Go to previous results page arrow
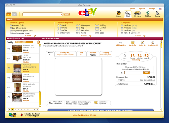 [x=9, y=109]
